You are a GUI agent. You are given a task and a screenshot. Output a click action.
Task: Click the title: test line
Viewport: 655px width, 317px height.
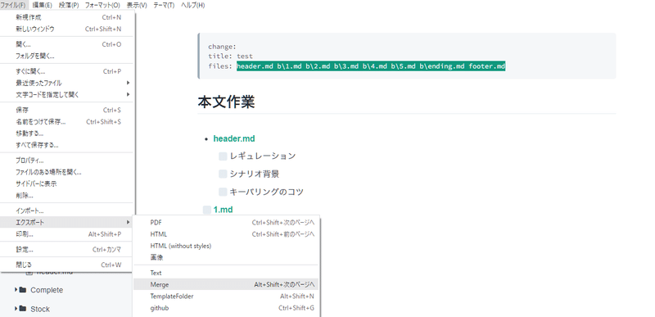[231, 57]
